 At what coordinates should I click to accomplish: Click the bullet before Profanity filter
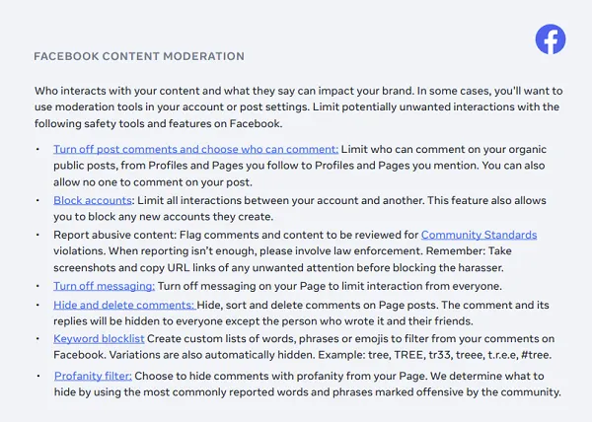(x=38, y=376)
